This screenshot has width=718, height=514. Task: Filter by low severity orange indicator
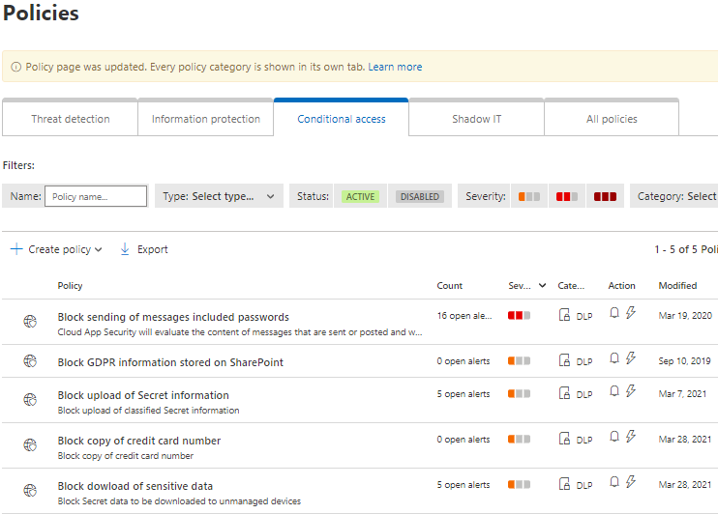(528, 196)
